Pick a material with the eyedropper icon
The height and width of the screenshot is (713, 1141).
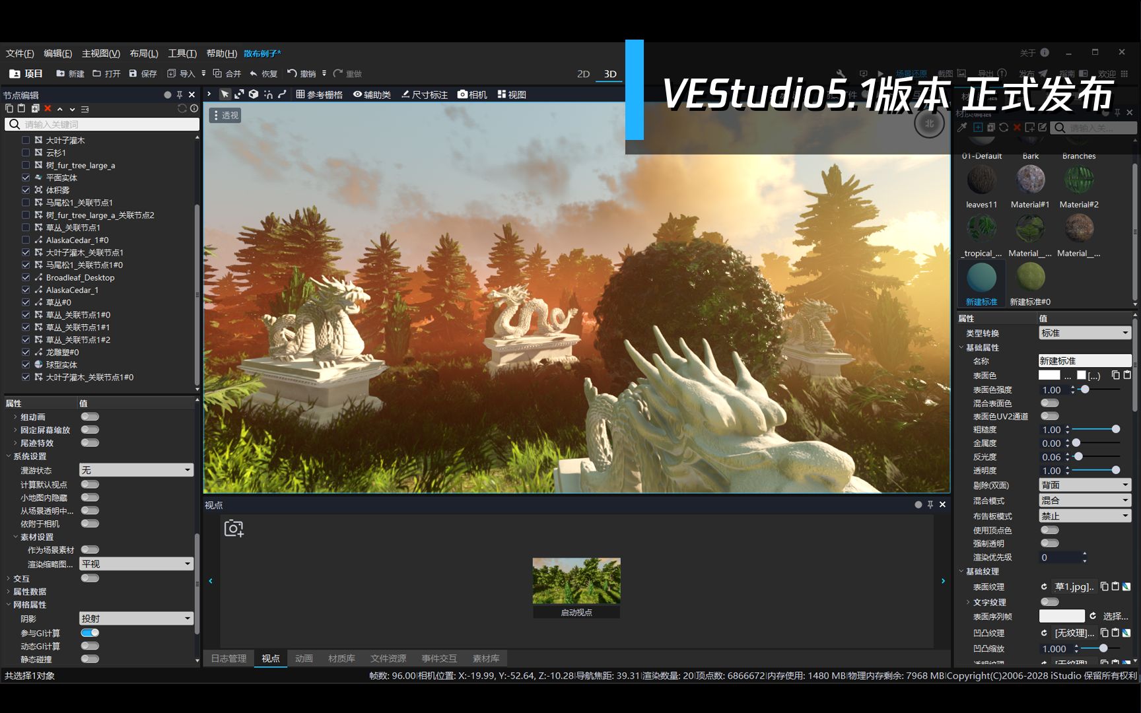click(x=963, y=127)
